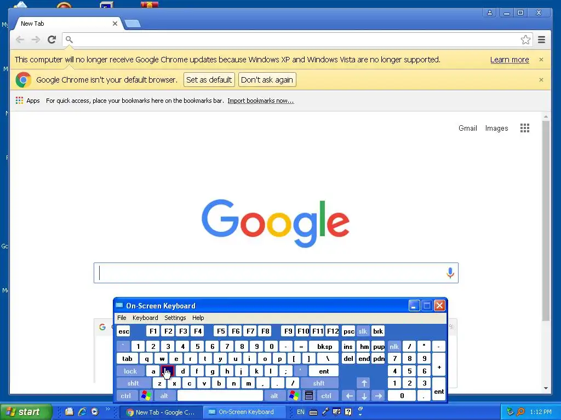The image size is (561, 420).
Task: Start voice search with the microphone
Action: 450,273
